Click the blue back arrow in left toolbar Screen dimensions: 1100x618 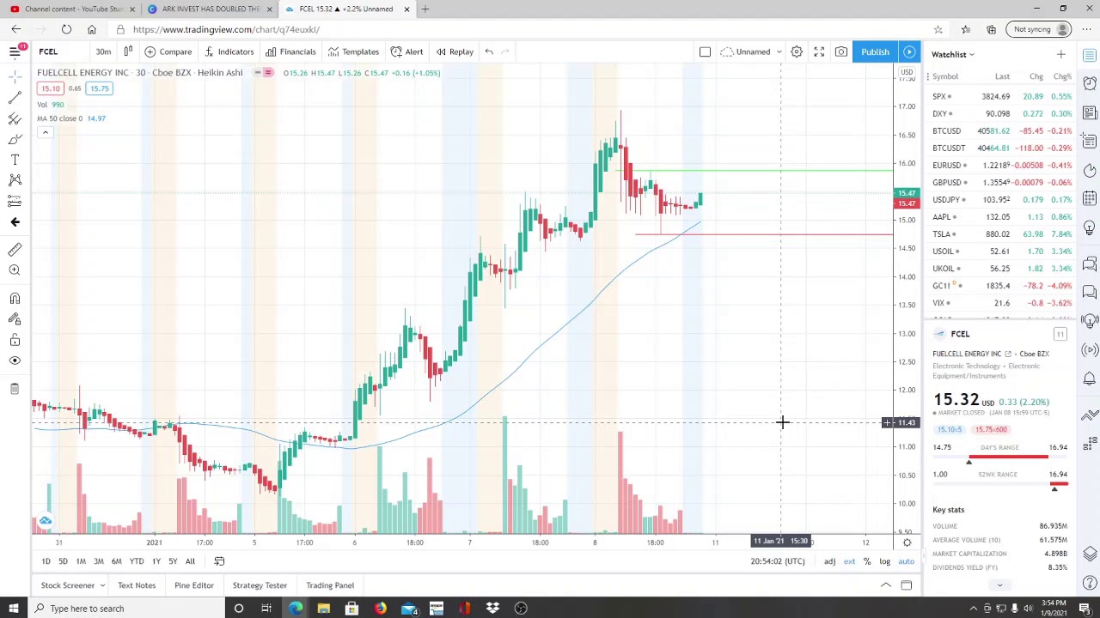15,222
